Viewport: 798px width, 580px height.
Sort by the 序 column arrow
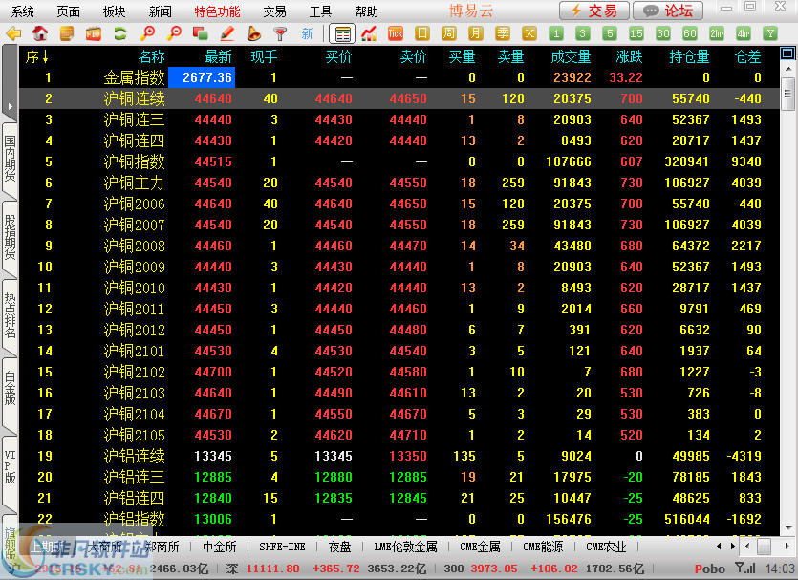(x=37, y=57)
